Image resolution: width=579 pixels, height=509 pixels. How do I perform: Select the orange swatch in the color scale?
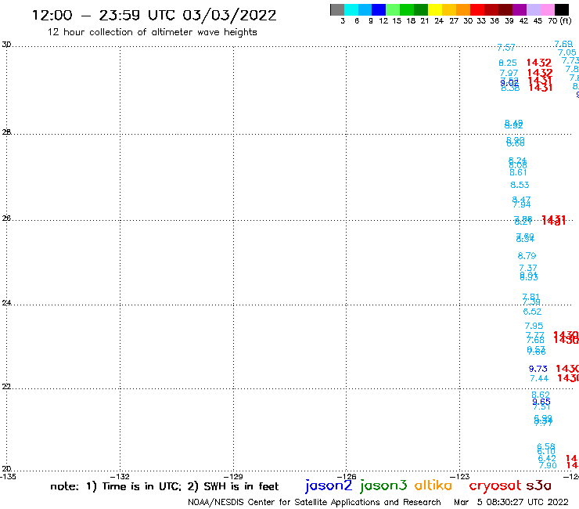coord(463,9)
